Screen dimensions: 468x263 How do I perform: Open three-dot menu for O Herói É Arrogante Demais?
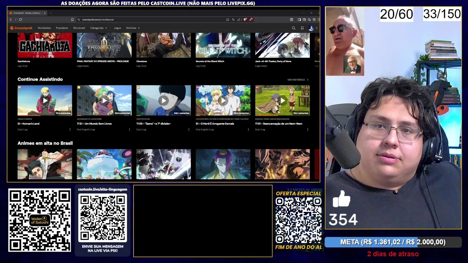(x=248, y=129)
